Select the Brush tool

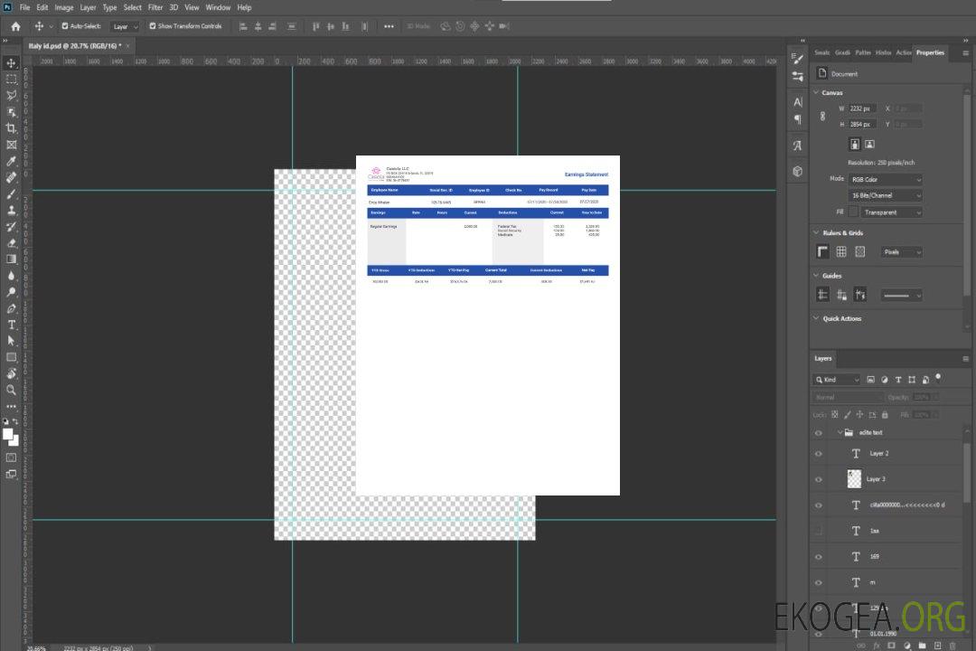click(11, 193)
